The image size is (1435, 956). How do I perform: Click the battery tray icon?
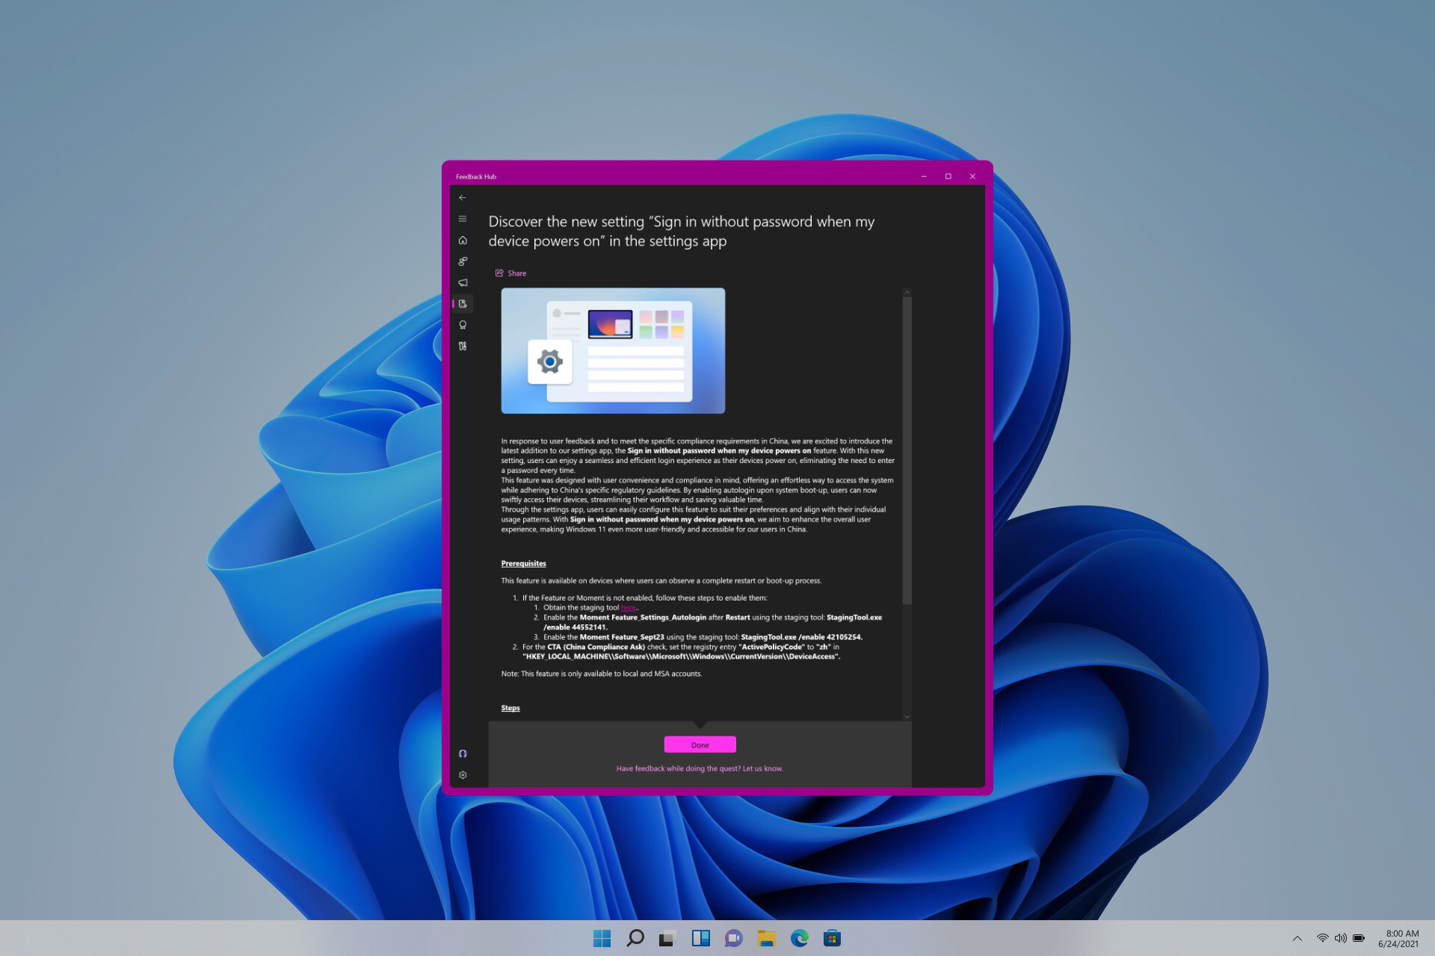1359,938
